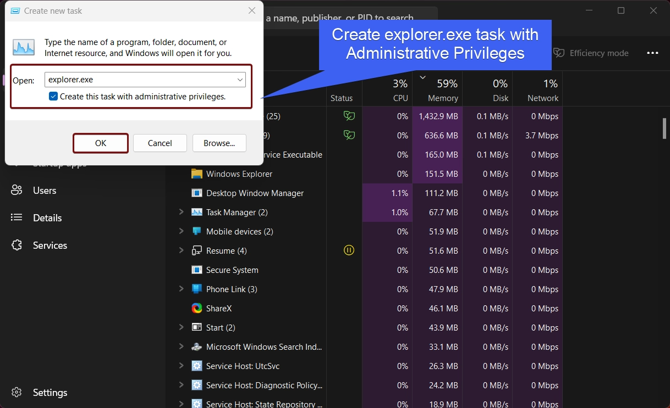Select the Desktop Window Manager process name
This screenshot has height=408, width=670.
[x=255, y=193]
